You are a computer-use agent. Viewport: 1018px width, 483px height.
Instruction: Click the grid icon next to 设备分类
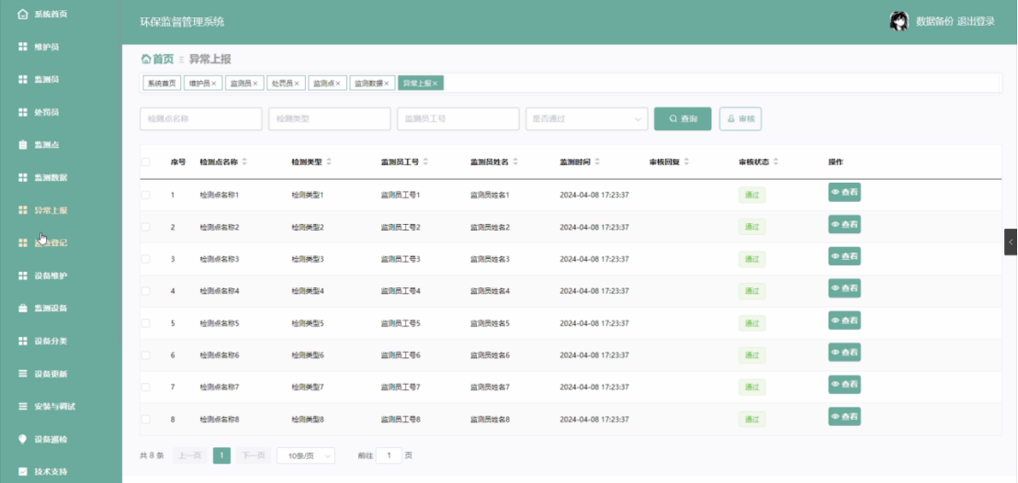point(23,341)
